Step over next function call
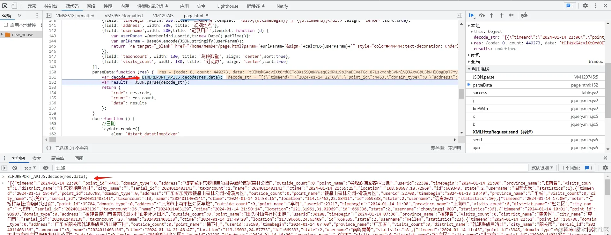Image resolution: width=611 pixels, height=235 pixels. (482, 15)
